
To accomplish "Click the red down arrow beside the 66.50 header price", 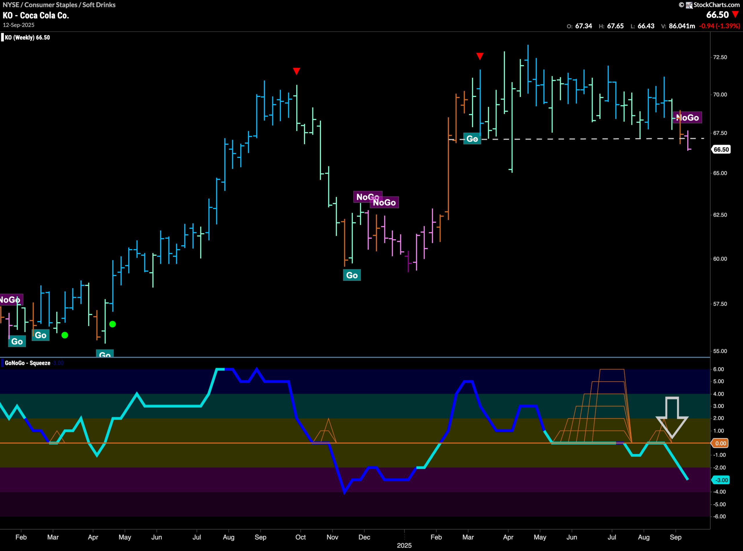I will click(x=735, y=14).
